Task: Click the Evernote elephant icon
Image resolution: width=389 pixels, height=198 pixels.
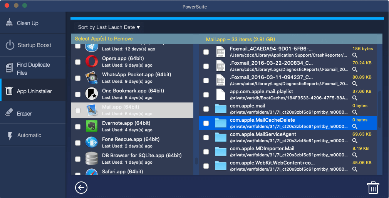Action: [x=92, y=126]
